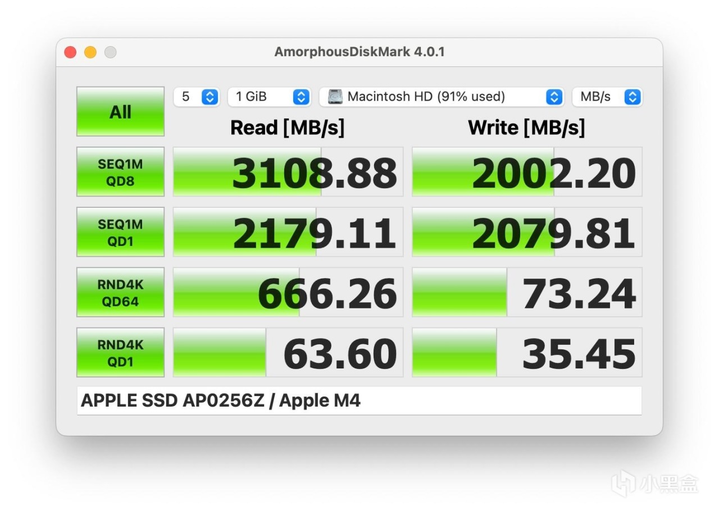Select the SEQ1M QD8 write value 2002.20
The image size is (719, 510).
(527, 172)
